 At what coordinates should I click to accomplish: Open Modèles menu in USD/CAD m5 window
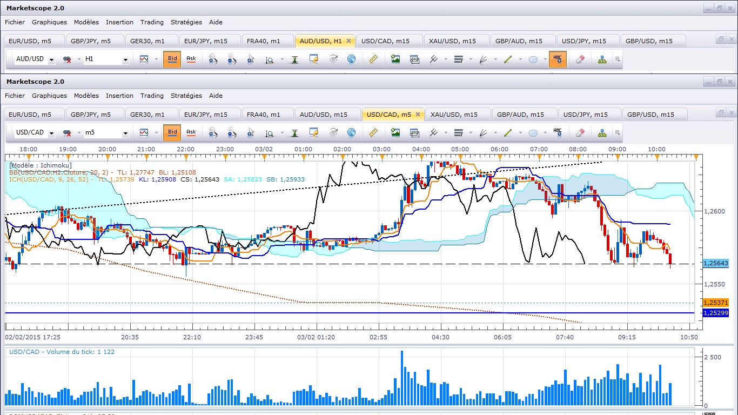[x=86, y=96]
